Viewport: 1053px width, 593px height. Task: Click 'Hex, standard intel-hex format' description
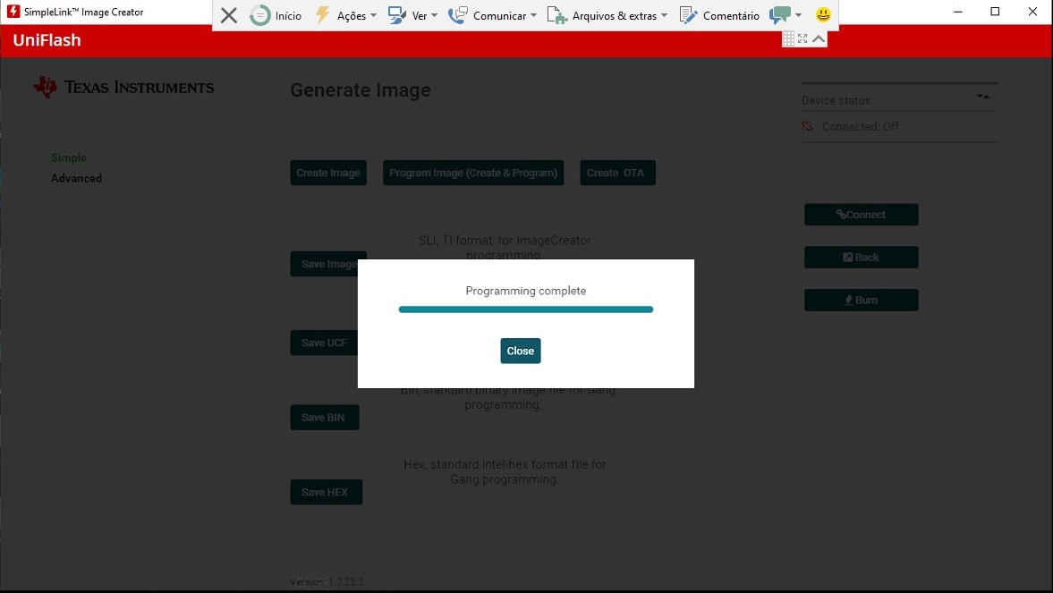505,471
